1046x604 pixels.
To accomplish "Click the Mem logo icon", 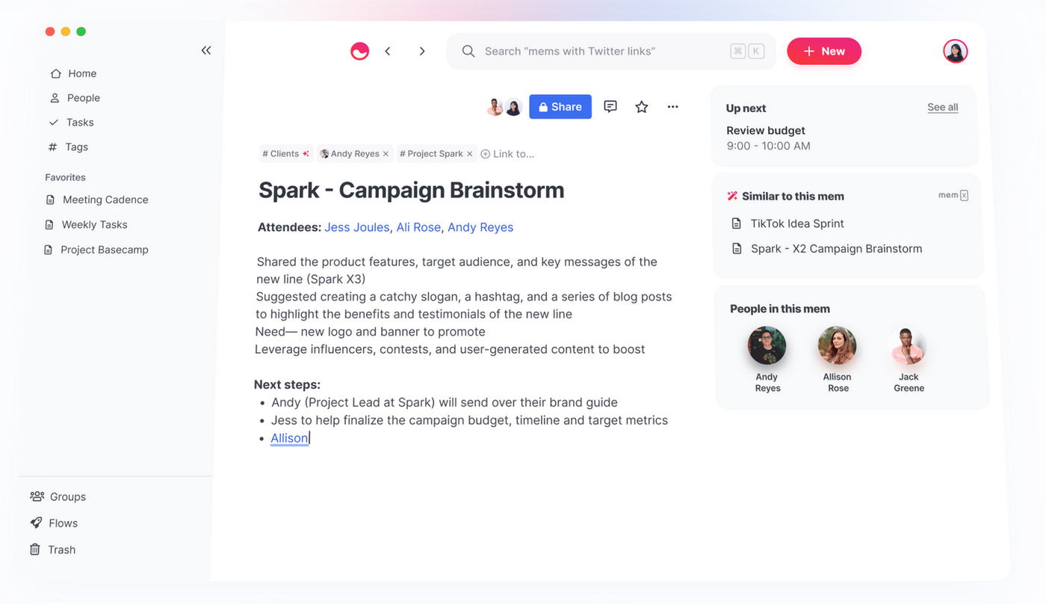I will click(x=360, y=51).
